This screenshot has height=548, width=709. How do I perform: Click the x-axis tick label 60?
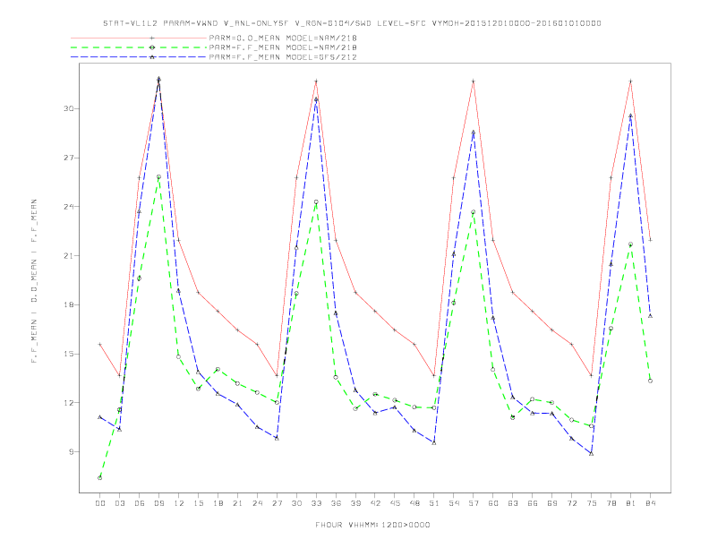point(493,503)
